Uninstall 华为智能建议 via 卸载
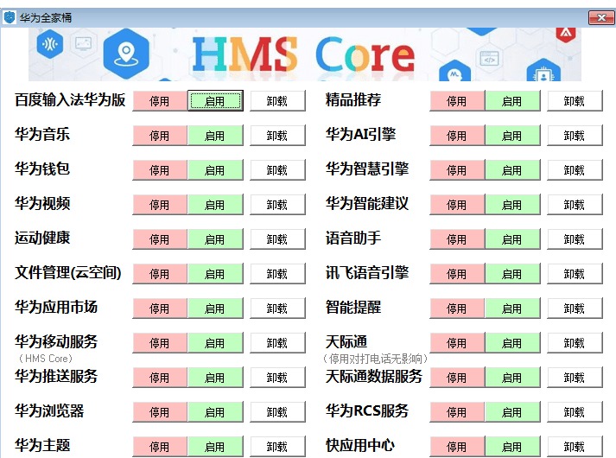 [x=575, y=205]
